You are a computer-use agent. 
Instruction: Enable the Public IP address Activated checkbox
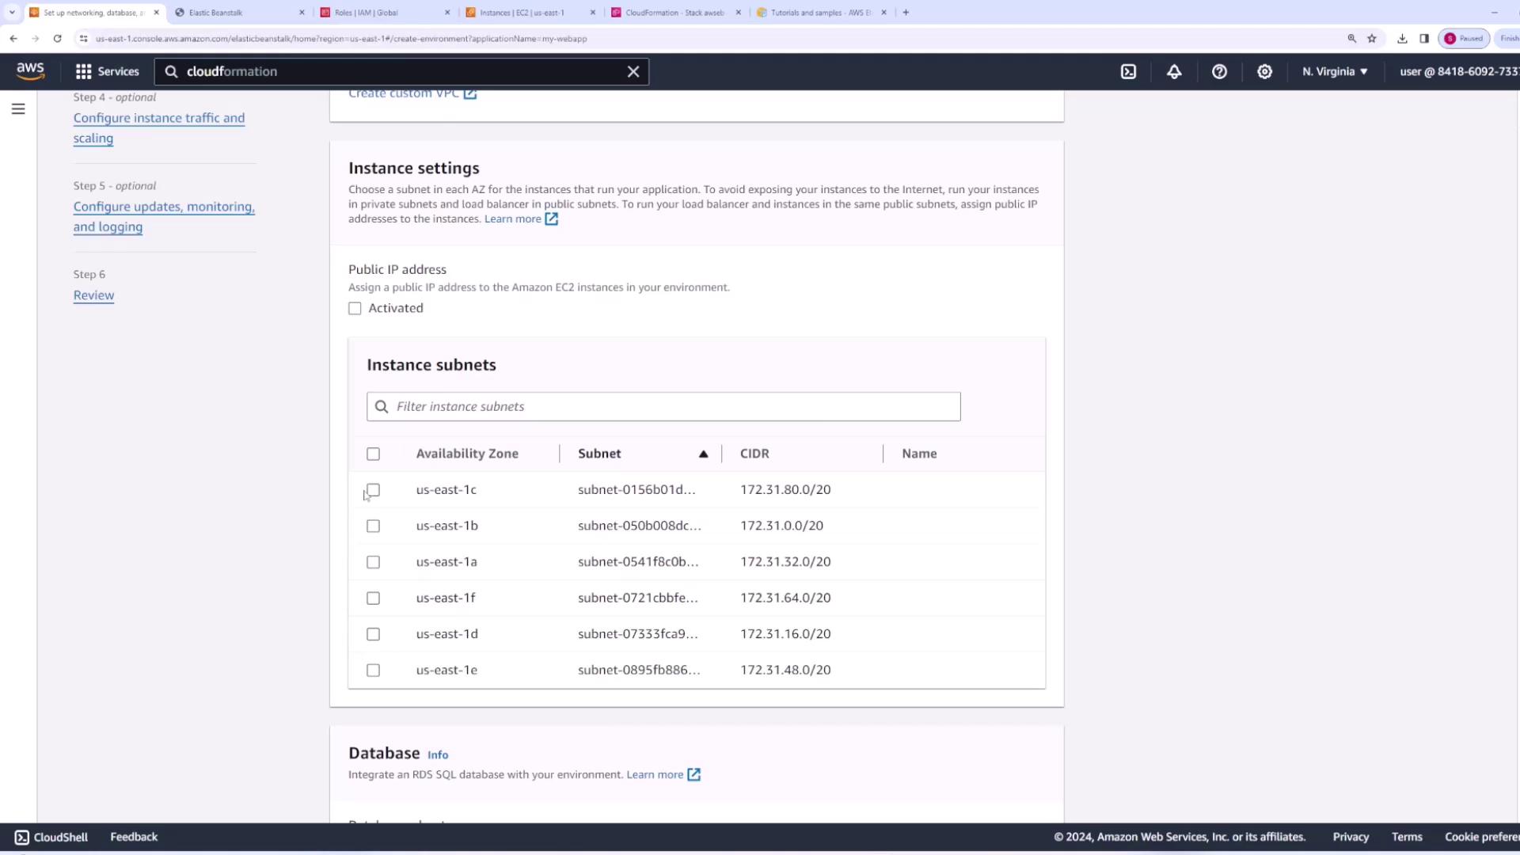355,309
